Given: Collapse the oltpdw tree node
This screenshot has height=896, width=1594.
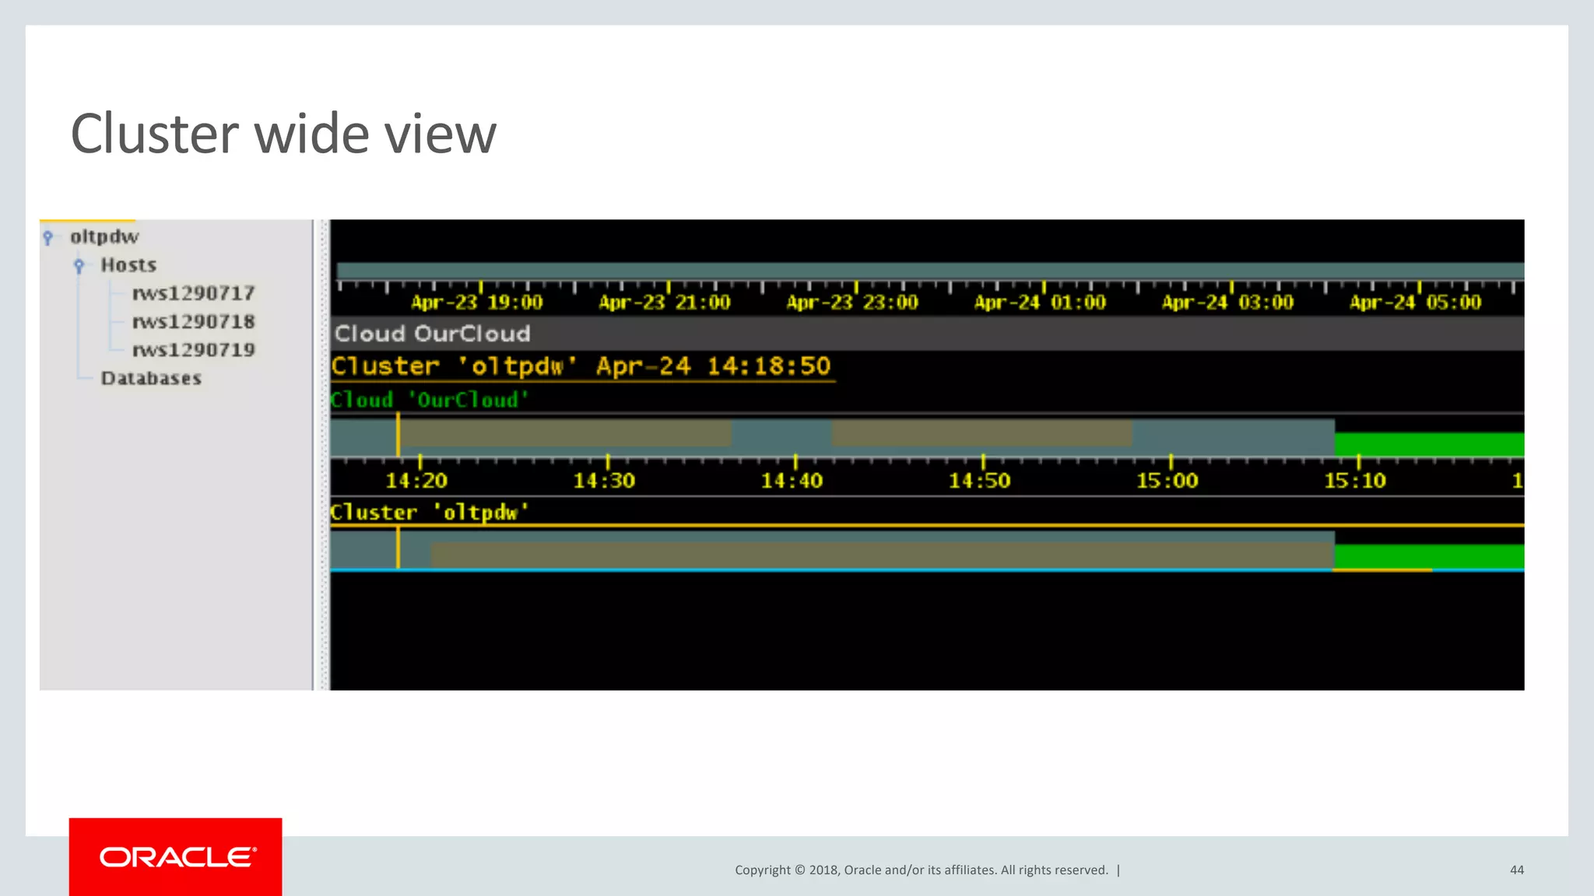Looking at the screenshot, I should [48, 237].
